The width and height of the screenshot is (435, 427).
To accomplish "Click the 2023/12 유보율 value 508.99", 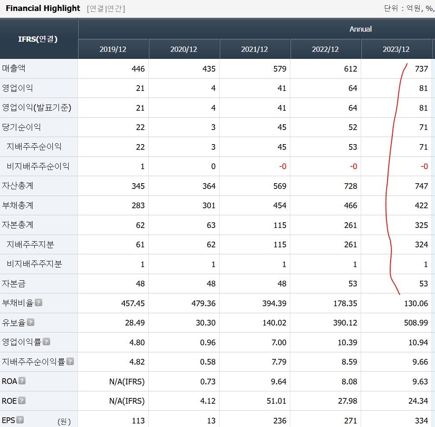I will (x=416, y=323).
